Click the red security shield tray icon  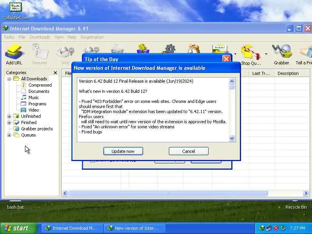276,228
